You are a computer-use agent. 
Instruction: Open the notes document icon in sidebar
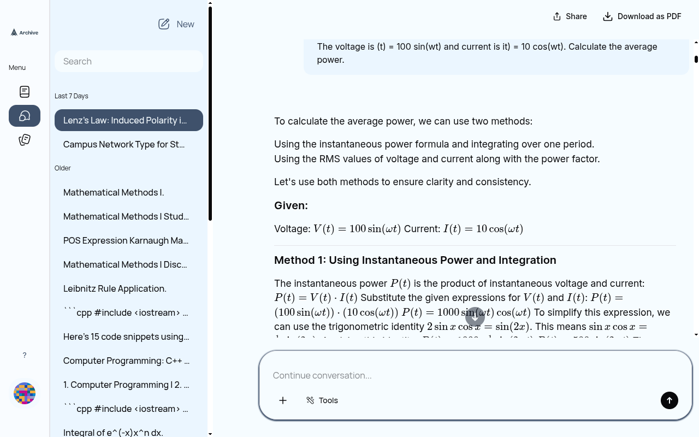click(x=25, y=92)
